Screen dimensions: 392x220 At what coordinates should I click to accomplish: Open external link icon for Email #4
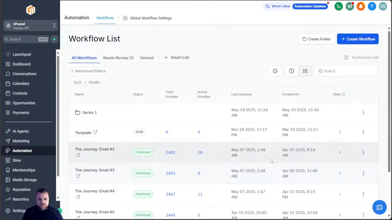coord(78,197)
